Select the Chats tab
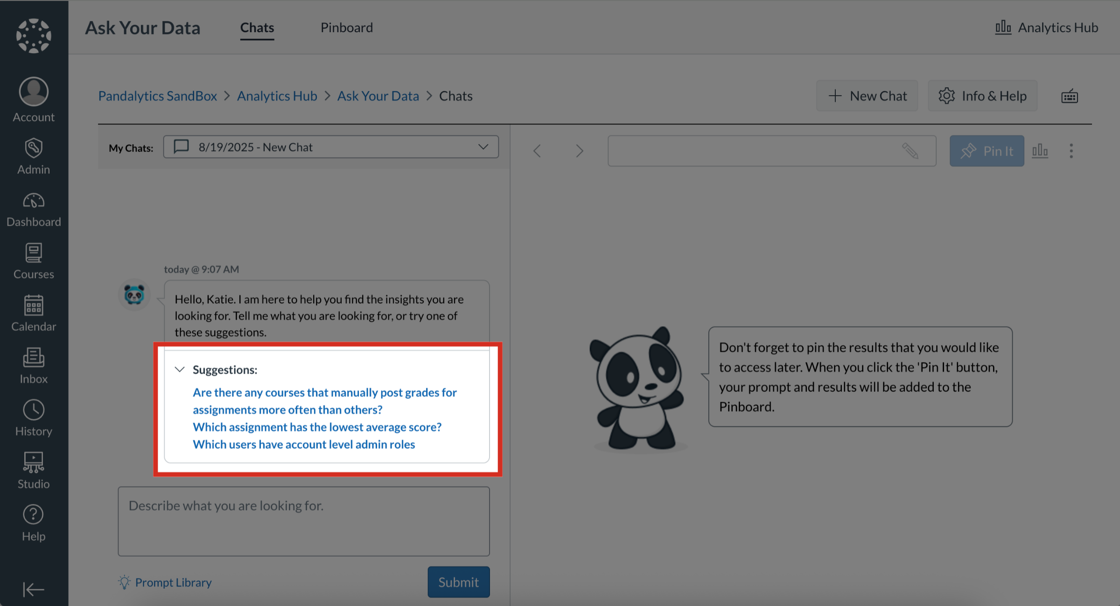This screenshot has width=1120, height=606. click(257, 28)
